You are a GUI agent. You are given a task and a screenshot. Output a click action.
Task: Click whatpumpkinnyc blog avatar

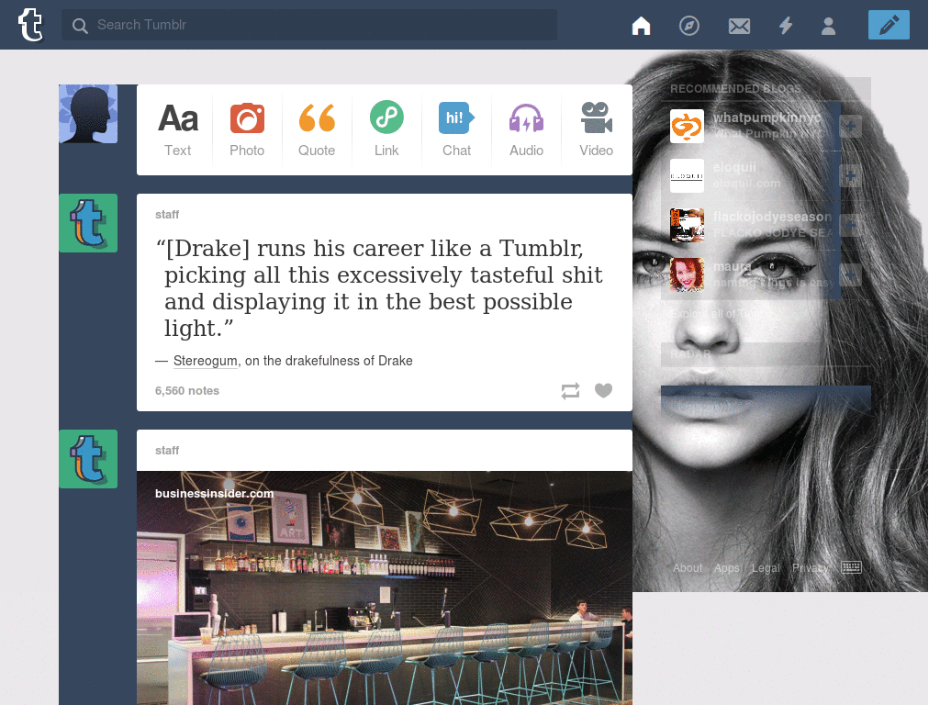(x=687, y=126)
